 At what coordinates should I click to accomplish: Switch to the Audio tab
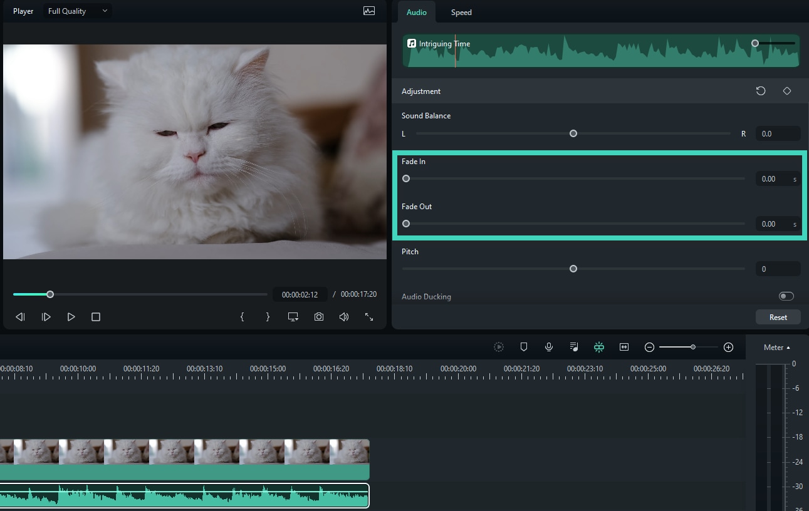(417, 12)
